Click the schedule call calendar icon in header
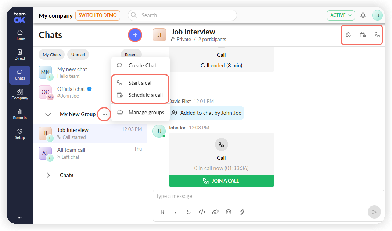 tap(363, 35)
